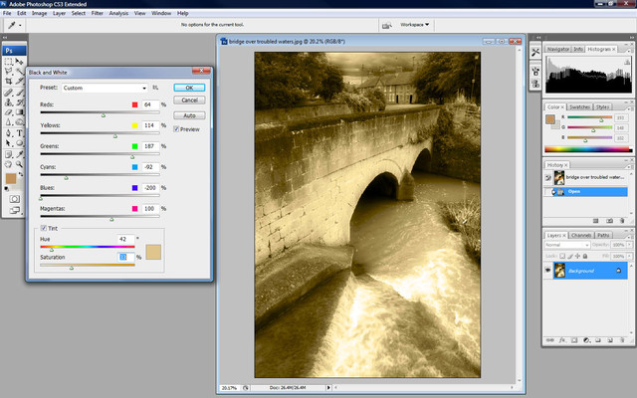The width and height of the screenshot is (637, 398).
Task: Click the Saturation value input field
Action: [126, 257]
